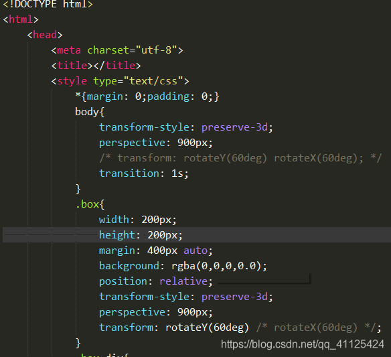Click the opening head tag
The image size is (391, 357).
coord(45,35)
